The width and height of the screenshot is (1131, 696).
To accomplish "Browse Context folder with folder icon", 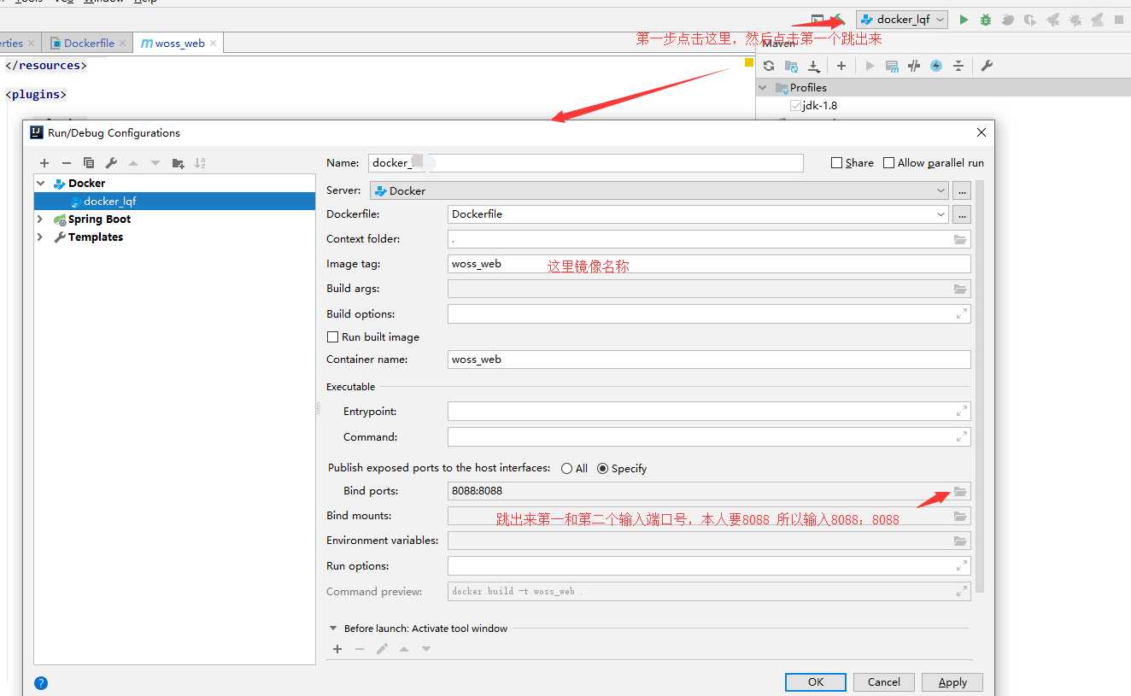I will [960, 240].
